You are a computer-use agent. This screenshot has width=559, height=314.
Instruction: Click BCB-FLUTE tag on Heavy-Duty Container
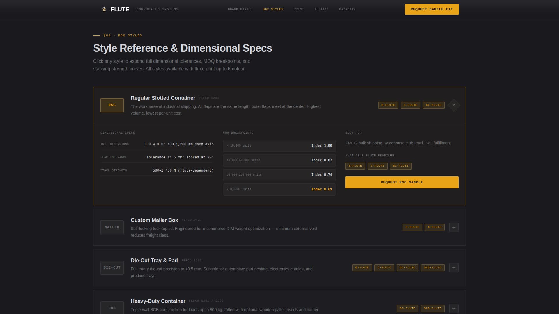(x=433, y=308)
